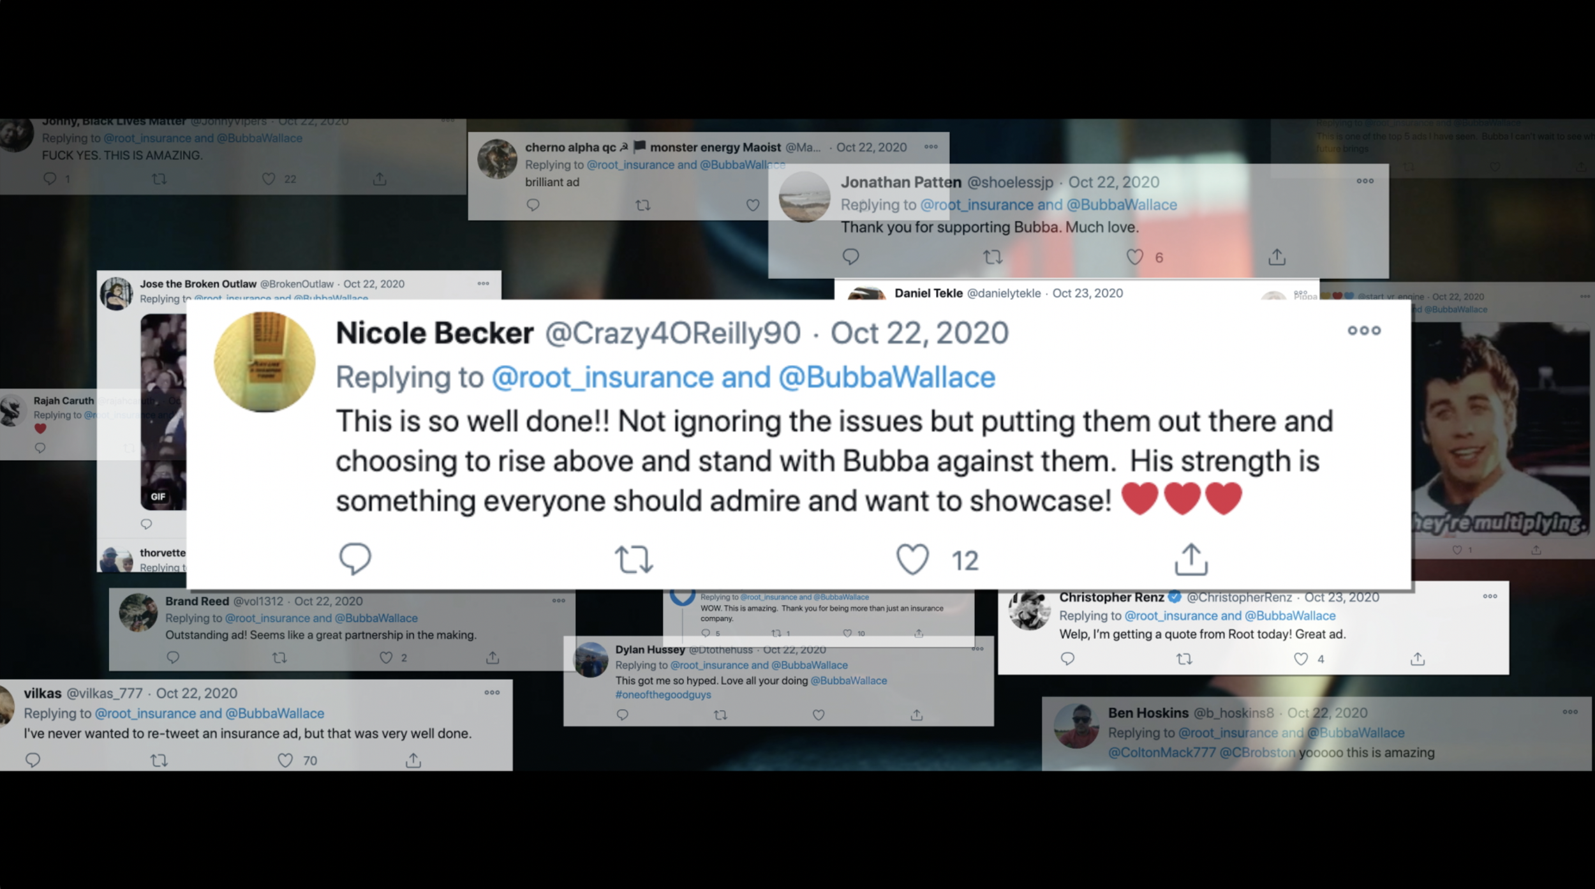Like Nicole Becker's tweet with 12 likes
This screenshot has width=1595, height=889.
point(912,560)
